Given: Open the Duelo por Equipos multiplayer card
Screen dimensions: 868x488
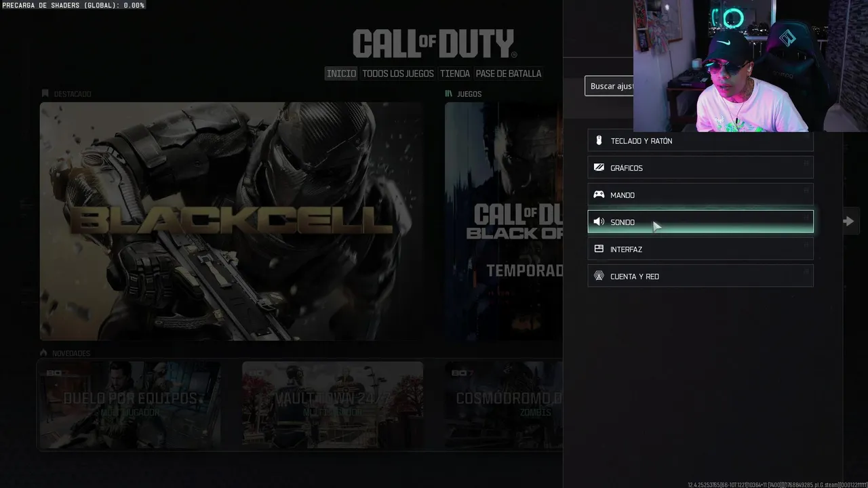Looking at the screenshot, I should [130, 405].
